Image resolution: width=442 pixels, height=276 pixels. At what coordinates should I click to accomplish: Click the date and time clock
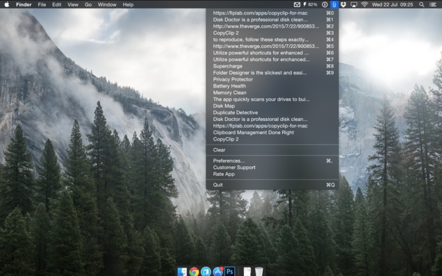(392, 4)
